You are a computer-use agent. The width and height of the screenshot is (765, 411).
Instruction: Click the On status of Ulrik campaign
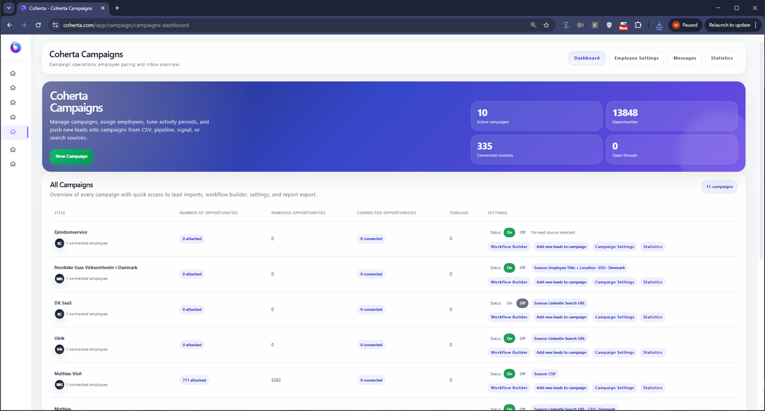(x=509, y=338)
